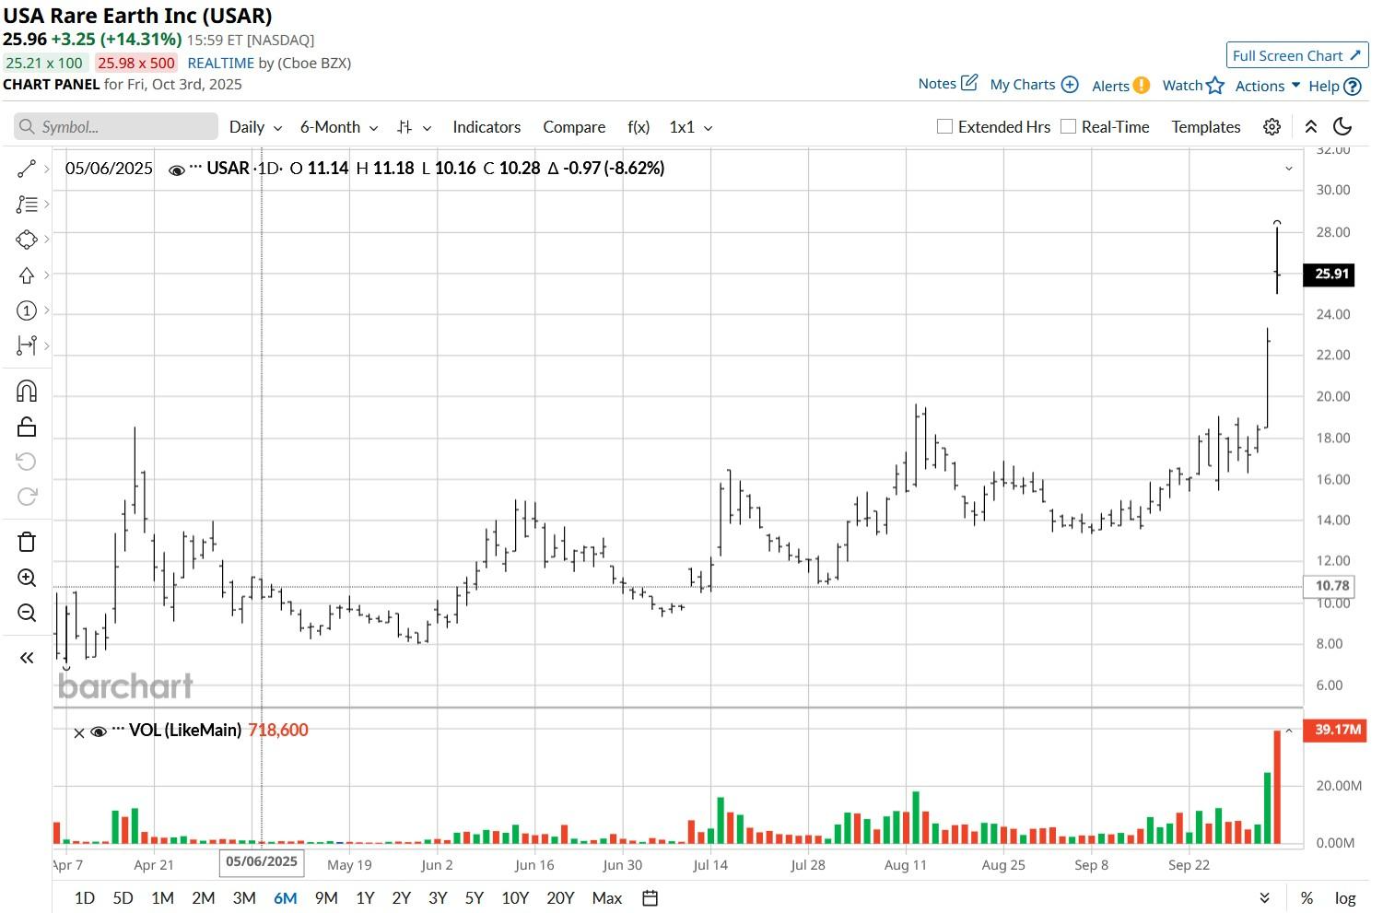The image size is (1383, 913).
Task: Select the 2M time range
Action: coord(203,898)
